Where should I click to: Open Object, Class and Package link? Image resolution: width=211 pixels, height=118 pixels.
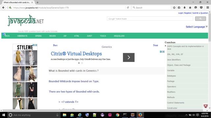[179, 65]
